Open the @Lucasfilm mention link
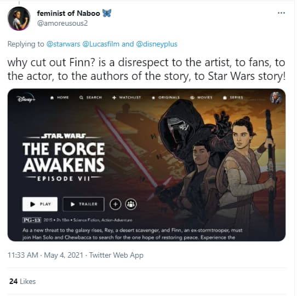 tap(101, 44)
